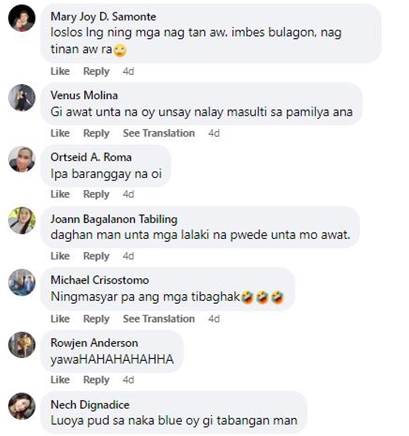409x436 pixels.
Task: Like Ortseid A. Roma's comment
Action: coord(60,194)
